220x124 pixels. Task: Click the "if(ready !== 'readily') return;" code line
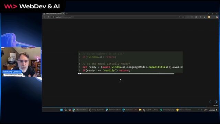point(106,70)
